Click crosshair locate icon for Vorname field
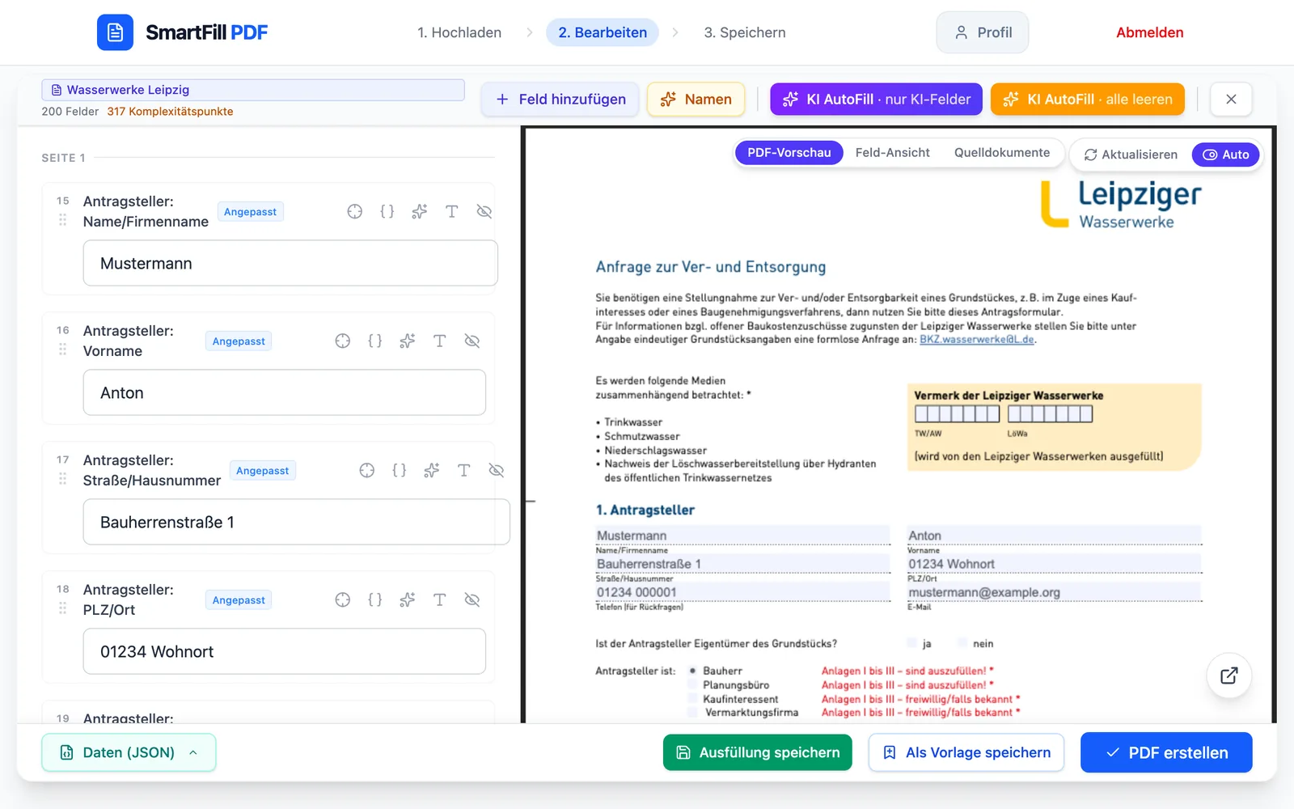This screenshot has height=809, width=1294. [x=343, y=341]
